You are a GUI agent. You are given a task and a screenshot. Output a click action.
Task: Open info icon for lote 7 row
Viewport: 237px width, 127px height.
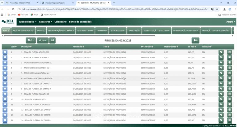tap(5, 84)
